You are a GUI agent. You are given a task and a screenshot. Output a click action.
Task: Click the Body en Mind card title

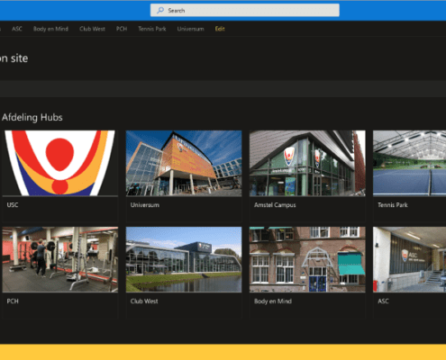pos(273,301)
